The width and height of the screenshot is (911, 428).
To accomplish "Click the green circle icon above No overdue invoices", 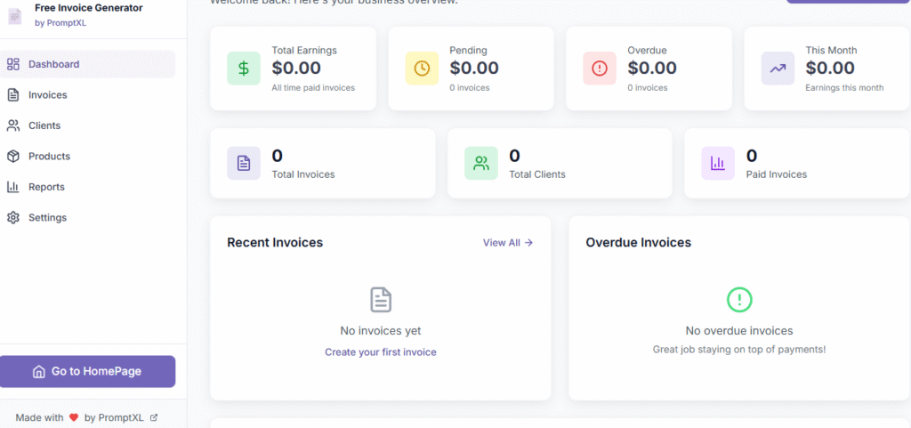I will click(x=739, y=300).
